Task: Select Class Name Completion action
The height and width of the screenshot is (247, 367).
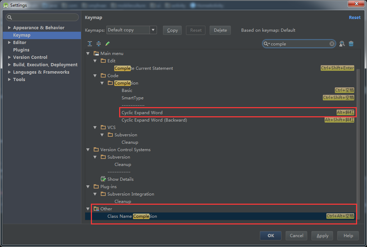Action: 132,216
